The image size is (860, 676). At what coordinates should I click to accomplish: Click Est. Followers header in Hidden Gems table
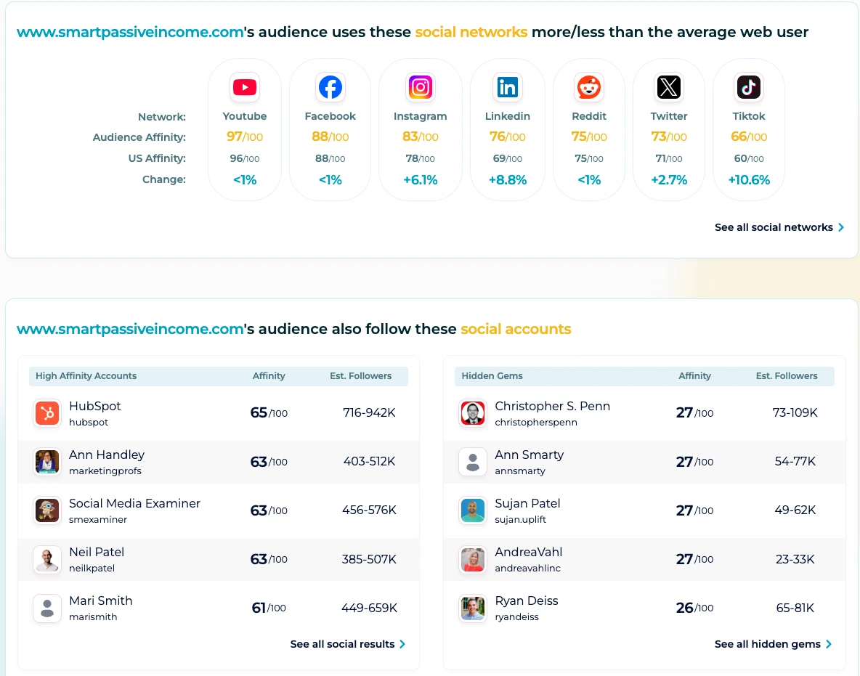coord(786,376)
